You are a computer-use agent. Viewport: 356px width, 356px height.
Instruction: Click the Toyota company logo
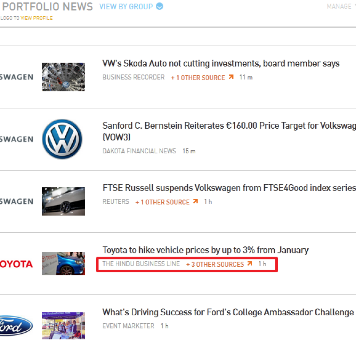(16, 264)
